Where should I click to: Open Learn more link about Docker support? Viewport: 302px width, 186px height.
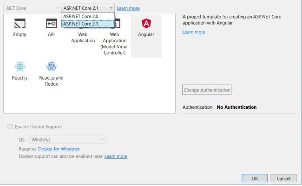[x=116, y=156]
